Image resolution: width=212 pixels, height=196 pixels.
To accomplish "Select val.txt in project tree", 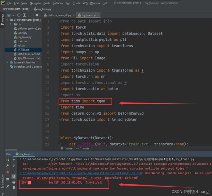I will [x=20, y=46].
